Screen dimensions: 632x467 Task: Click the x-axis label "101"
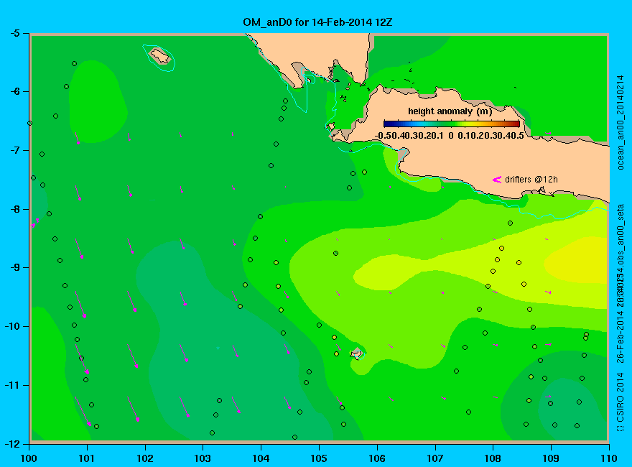tap(87, 458)
